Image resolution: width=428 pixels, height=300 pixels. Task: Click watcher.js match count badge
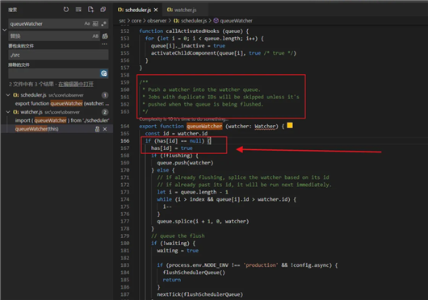click(x=105, y=112)
